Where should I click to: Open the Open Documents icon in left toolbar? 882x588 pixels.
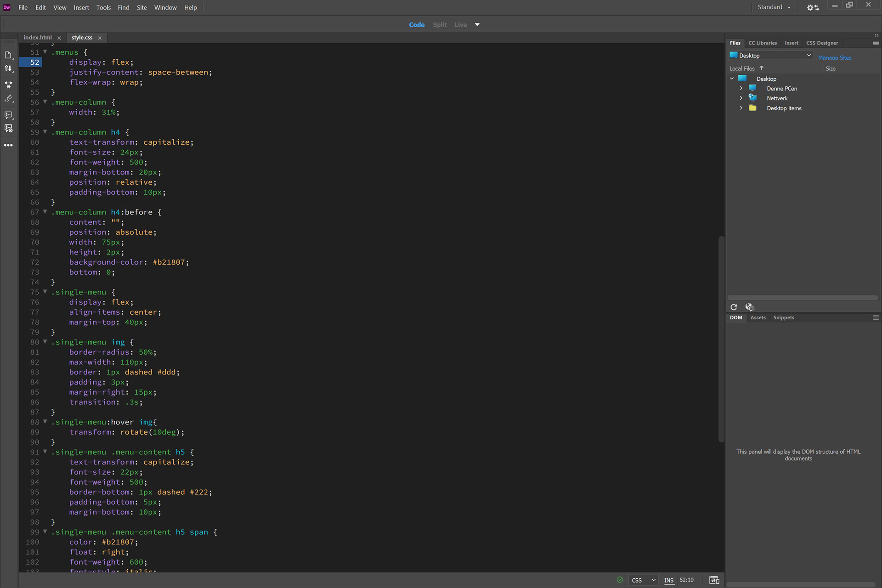click(8, 55)
